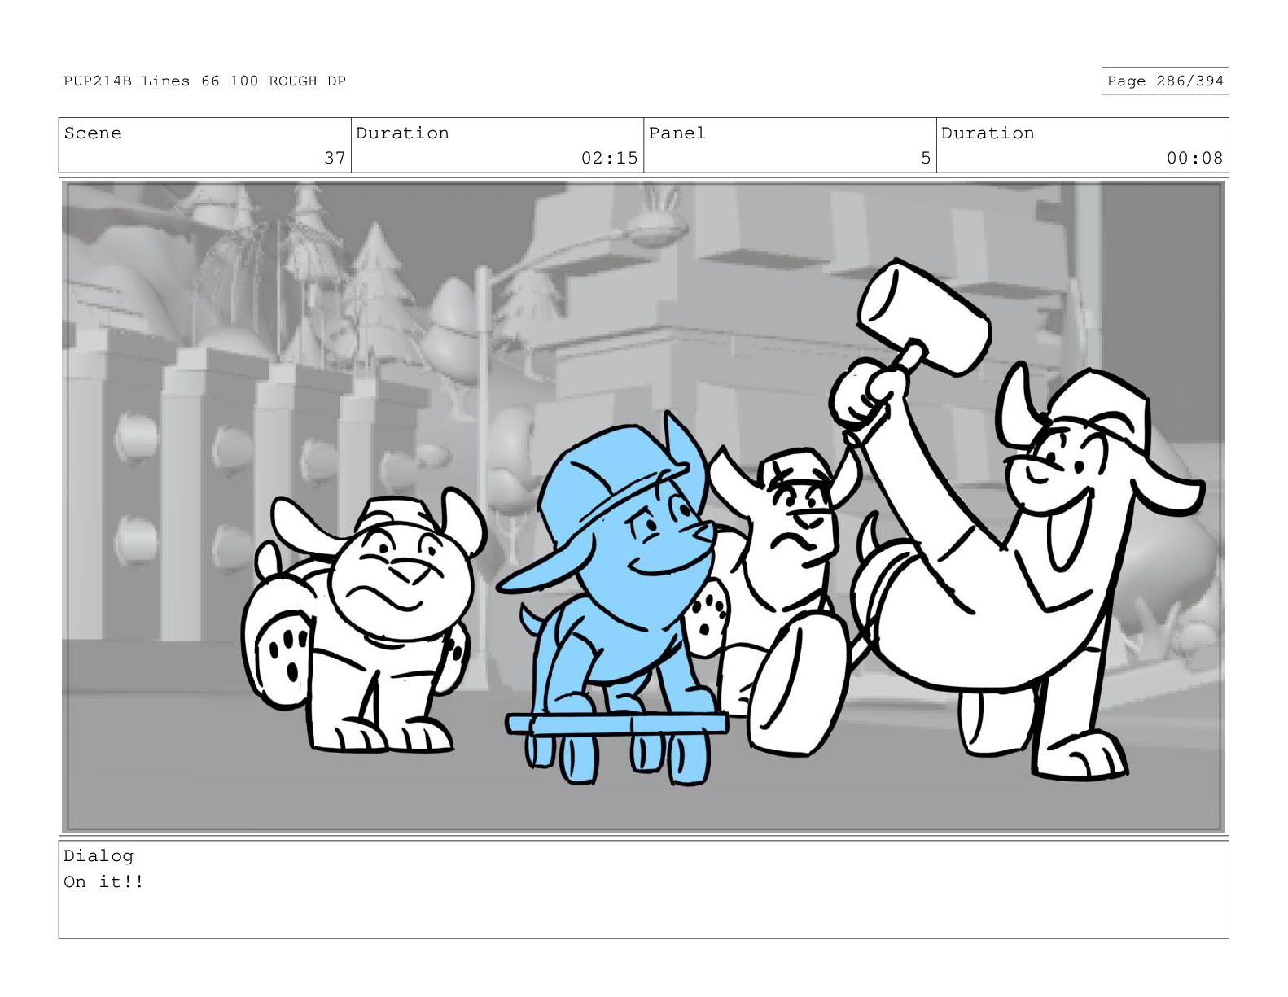
Task: Select the panel duration value '00:08'
Action: pos(1194,158)
